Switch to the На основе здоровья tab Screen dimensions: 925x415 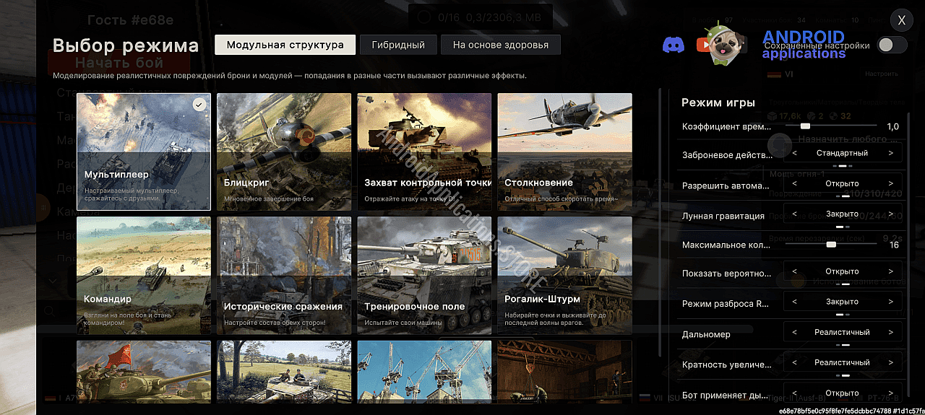pyautogui.click(x=501, y=45)
